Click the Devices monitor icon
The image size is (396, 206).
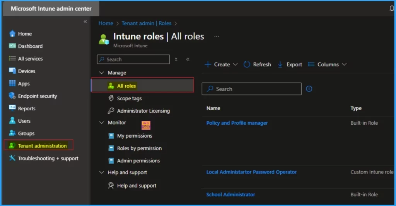coord(12,71)
